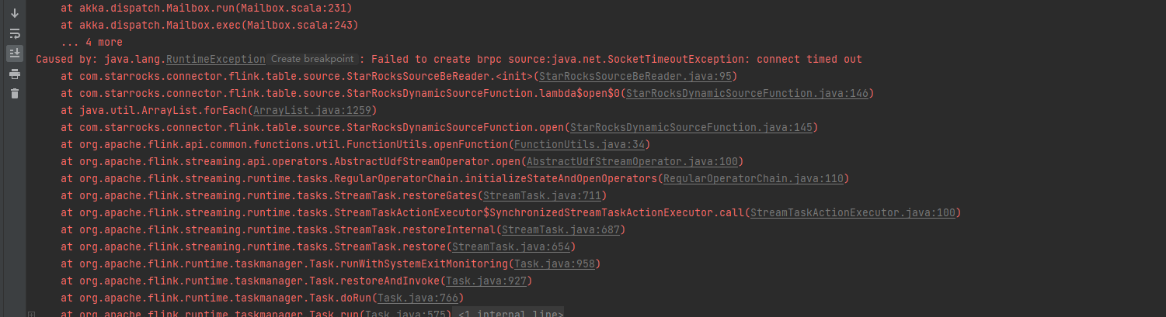Click the 'connect timed out' text
Viewport: 1166px width, 317px height.
[x=809, y=59]
